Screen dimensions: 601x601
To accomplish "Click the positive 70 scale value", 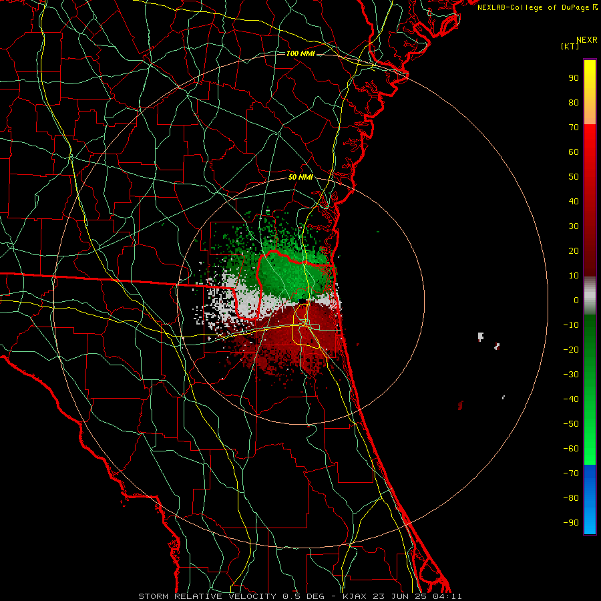I will 574,128.
